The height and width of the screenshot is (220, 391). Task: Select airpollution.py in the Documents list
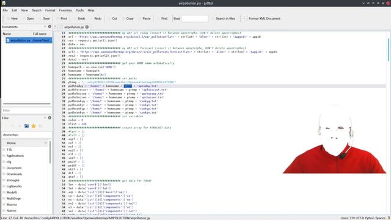point(29,40)
